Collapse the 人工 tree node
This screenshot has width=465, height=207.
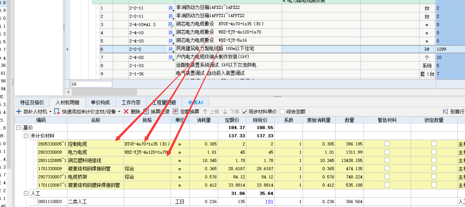click(x=26, y=194)
